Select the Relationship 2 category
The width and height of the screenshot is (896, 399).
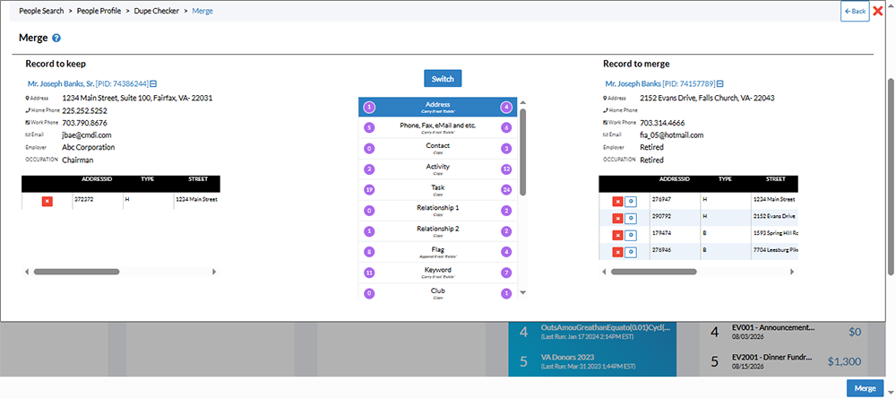point(438,231)
